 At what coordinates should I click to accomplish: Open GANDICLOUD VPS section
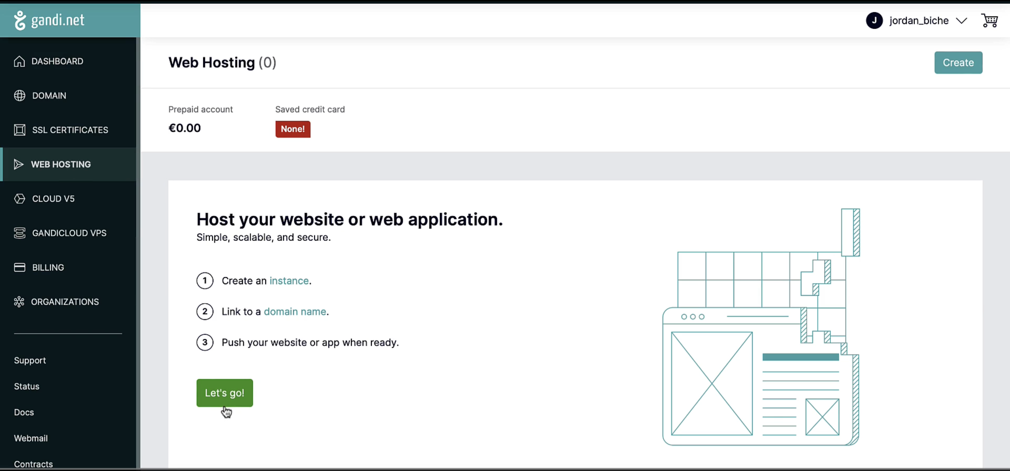(x=68, y=233)
